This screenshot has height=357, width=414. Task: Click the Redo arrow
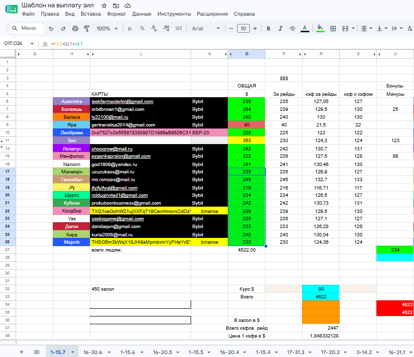[63, 28]
